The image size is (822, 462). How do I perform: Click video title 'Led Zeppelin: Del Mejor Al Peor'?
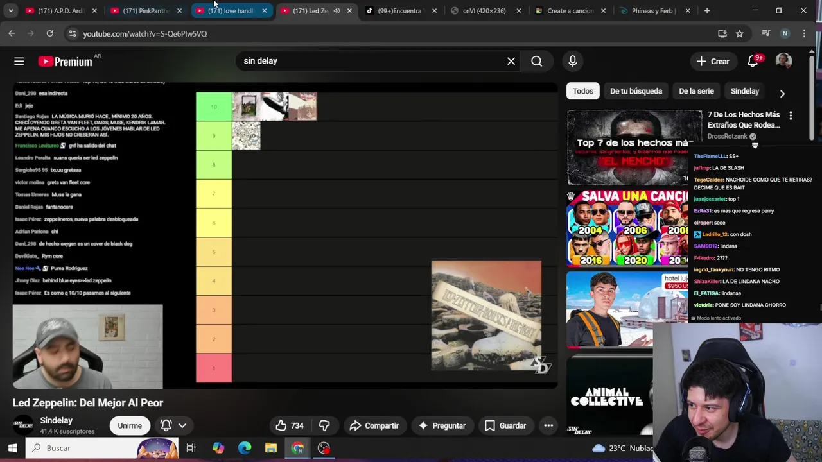[x=88, y=403]
